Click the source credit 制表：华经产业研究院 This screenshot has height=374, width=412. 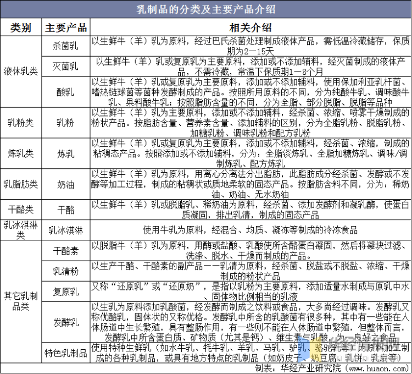tap(332, 368)
